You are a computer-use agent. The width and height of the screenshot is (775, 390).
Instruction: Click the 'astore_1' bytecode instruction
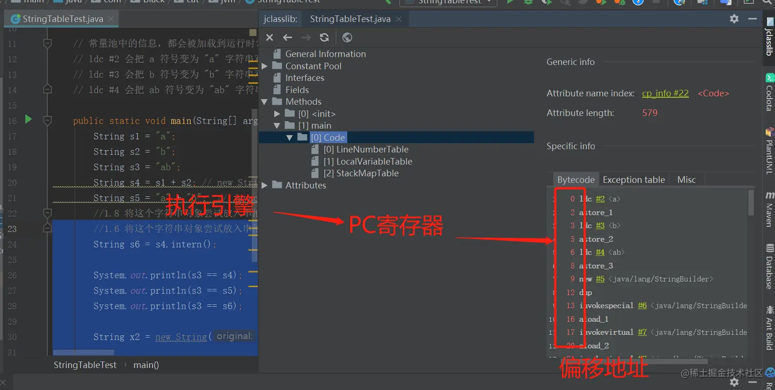(x=596, y=212)
